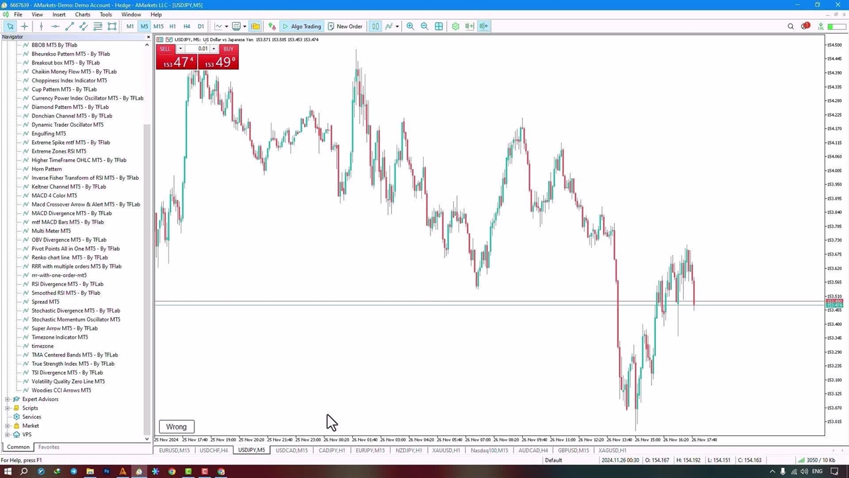
Task: Open the Charts menu
Action: [x=82, y=15]
